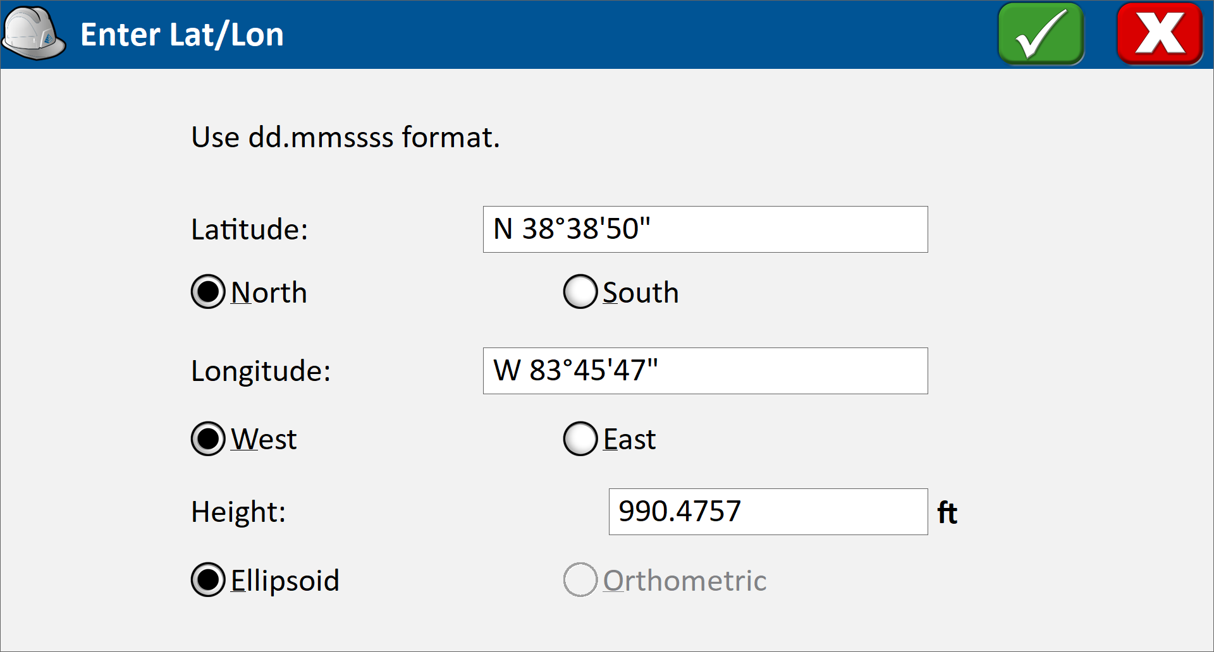This screenshot has width=1214, height=652.
Task: Click the 'Latitude:' label
Action: click(x=250, y=229)
